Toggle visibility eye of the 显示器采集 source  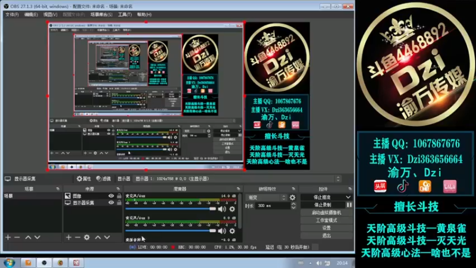[x=111, y=202]
